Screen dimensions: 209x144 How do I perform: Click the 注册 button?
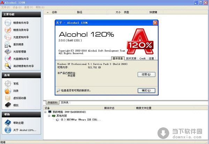(x=146, y=75)
